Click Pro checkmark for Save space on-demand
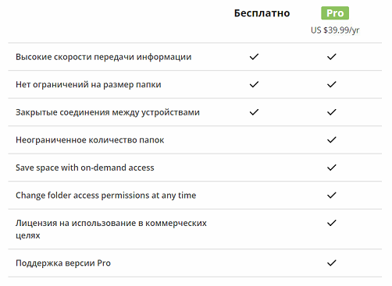The height and width of the screenshot is (286, 392). click(x=332, y=168)
